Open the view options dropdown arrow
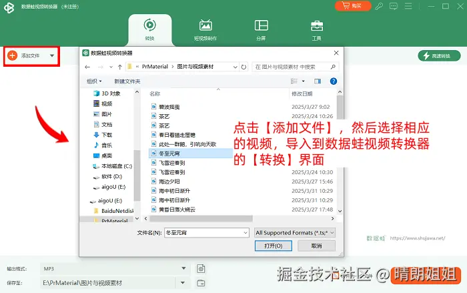Image resolution: width=467 pixels, height=293 pixels. (303, 81)
